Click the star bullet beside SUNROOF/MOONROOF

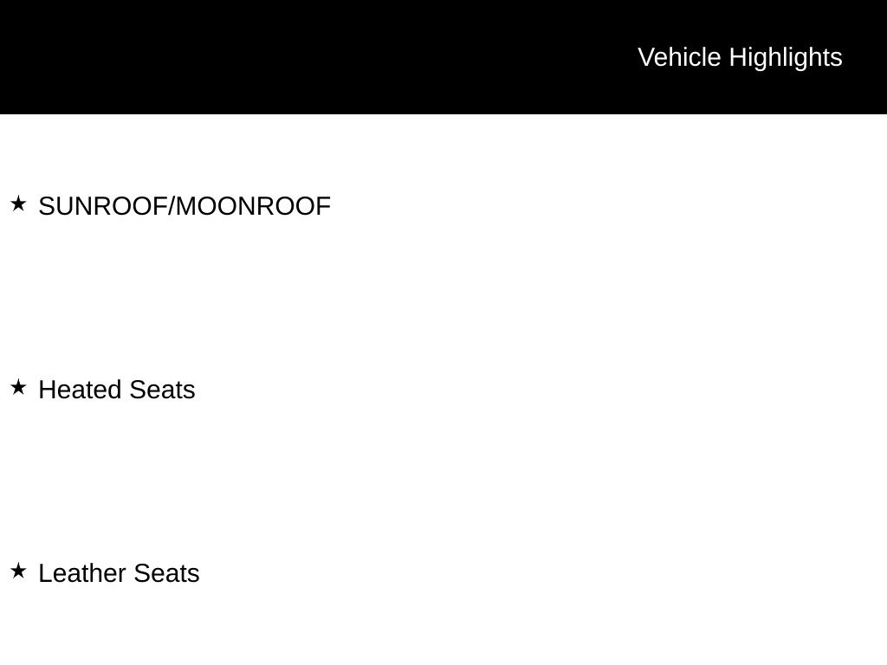[18, 203]
